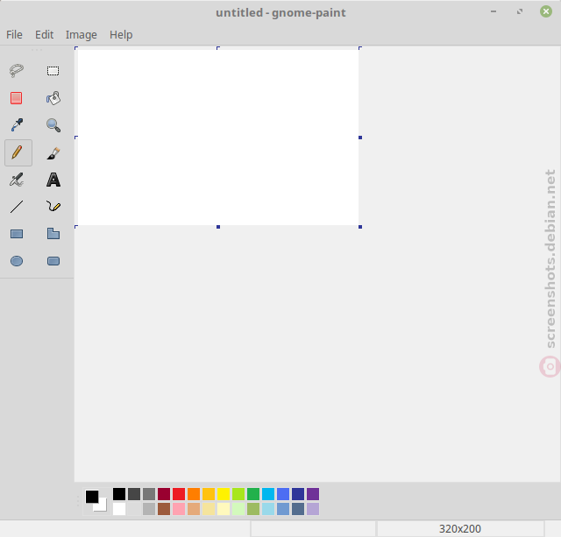Choose the navy blue swatch
This screenshot has height=537, width=561.
pyautogui.click(x=298, y=494)
